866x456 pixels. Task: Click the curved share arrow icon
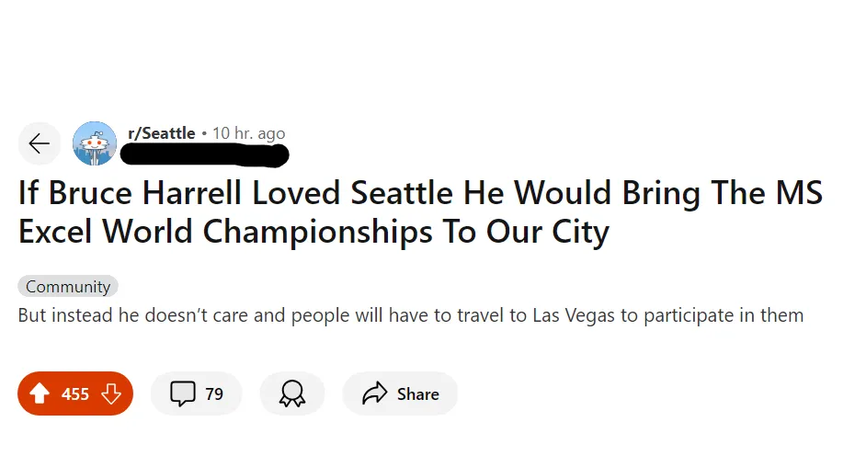pyautogui.click(x=375, y=393)
